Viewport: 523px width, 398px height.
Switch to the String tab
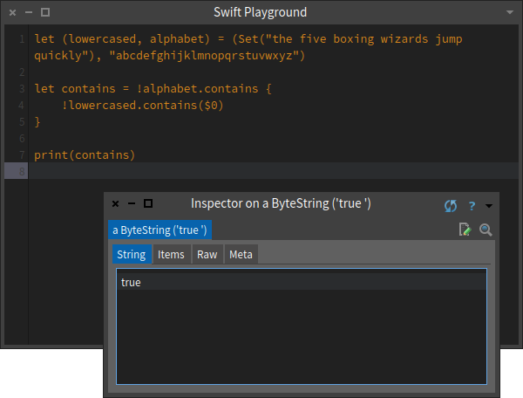point(132,255)
